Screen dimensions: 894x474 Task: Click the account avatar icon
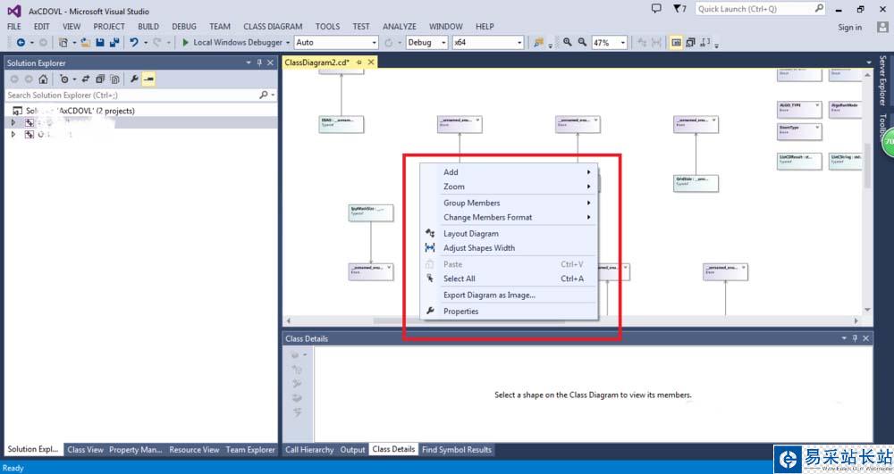coord(882,27)
